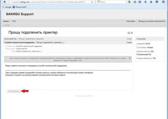
Task: Click the line Большое спасибо за использование
Action: pyautogui.click(x=35, y=75)
